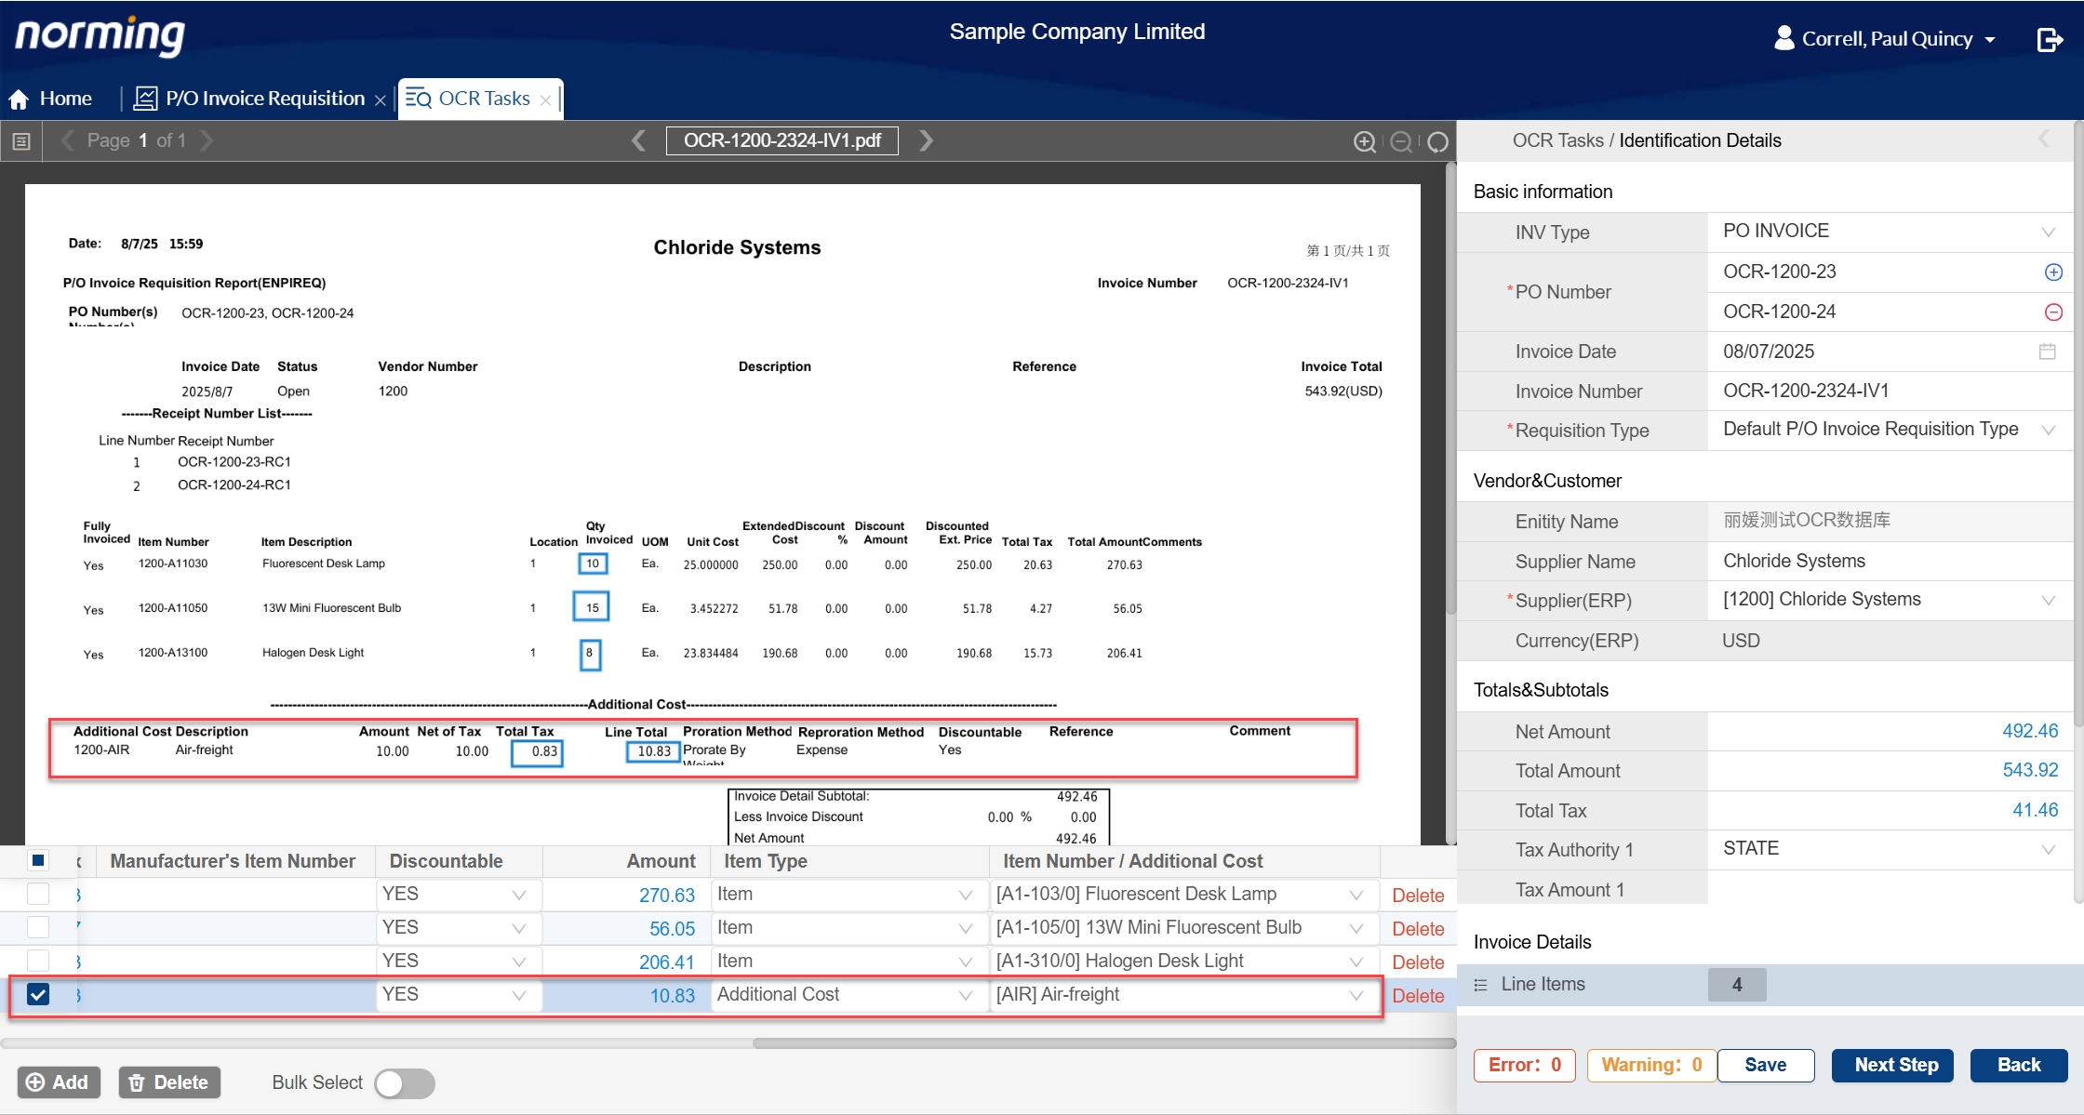Edit the Invoice Number field
This screenshot has width=2084, height=1115.
[1889, 392]
